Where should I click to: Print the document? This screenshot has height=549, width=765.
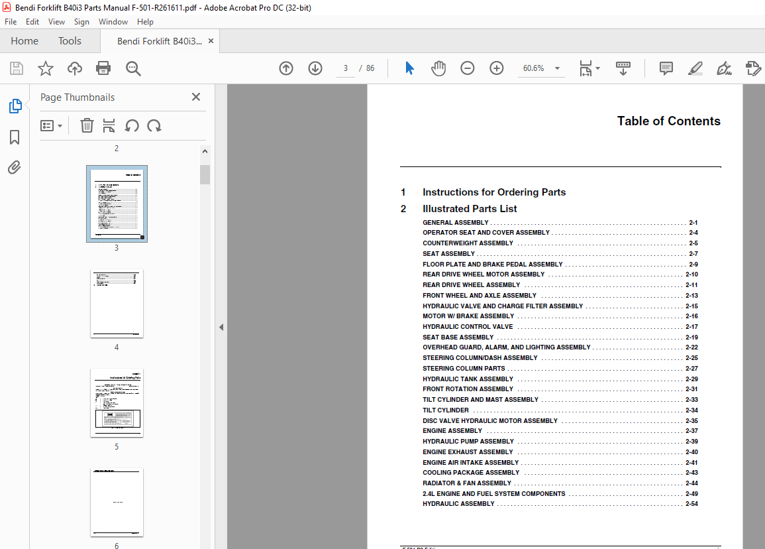point(103,68)
